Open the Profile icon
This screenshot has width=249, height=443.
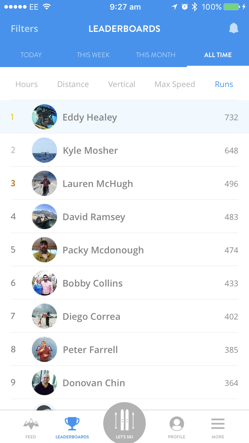(x=177, y=424)
